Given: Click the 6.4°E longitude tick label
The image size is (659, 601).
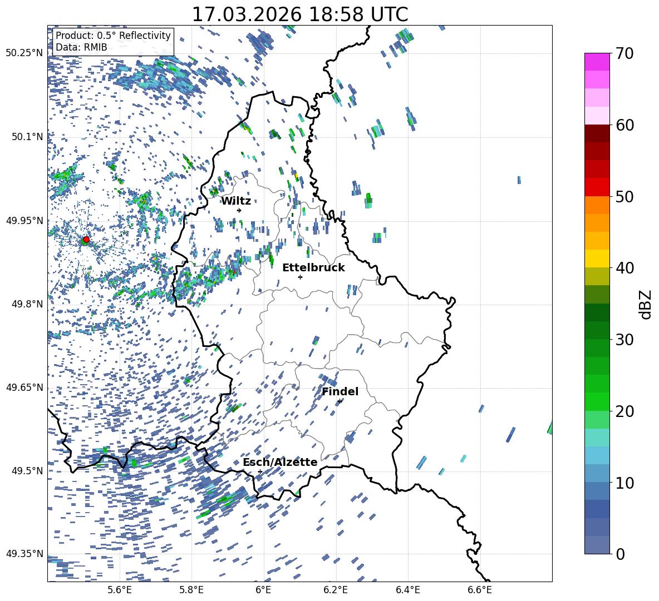Looking at the screenshot, I should pyautogui.click(x=408, y=590).
